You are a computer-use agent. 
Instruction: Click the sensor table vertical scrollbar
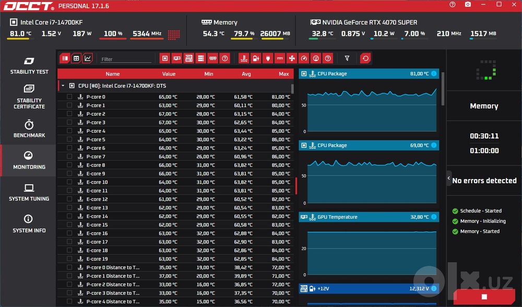point(293,88)
